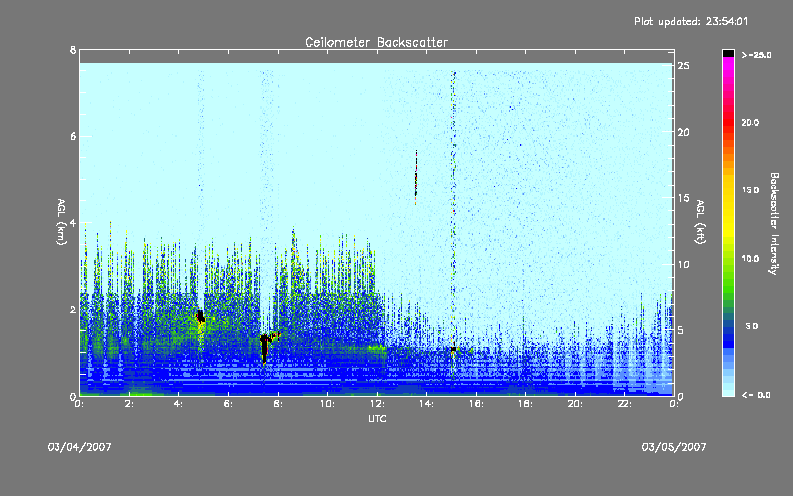Click the 18: tick on UTC axis
Screen dimensions: 793x496
[525, 404]
